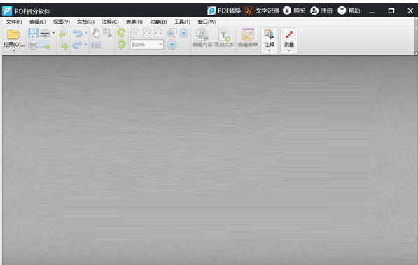Viewport: 418px width, 265px height.
Task: Click the 注册 register button
Action: tap(321, 10)
